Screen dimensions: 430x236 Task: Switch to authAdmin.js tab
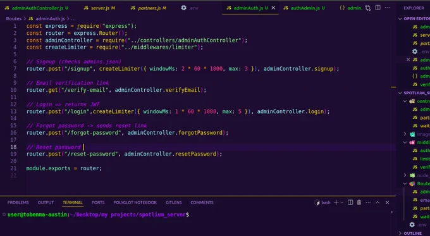point(304,8)
